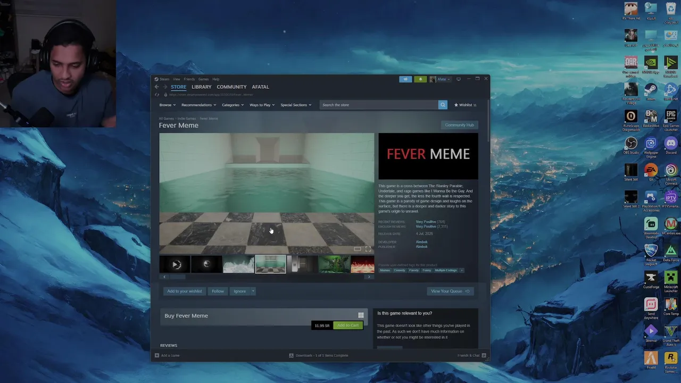681x383 pixels.
Task: Click the store search magnifier button
Action: pyautogui.click(x=443, y=105)
